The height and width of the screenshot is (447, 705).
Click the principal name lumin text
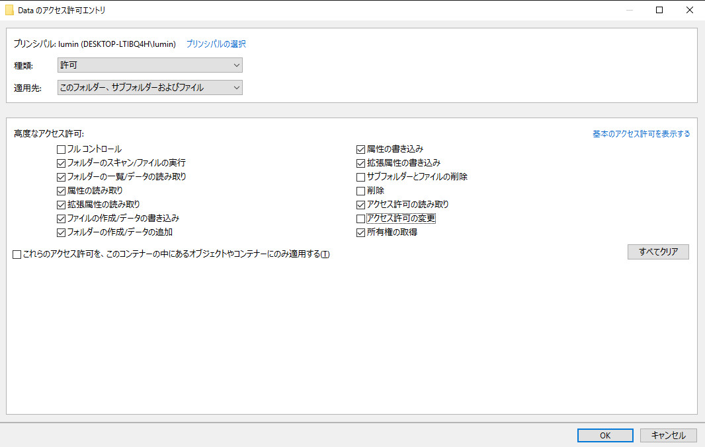pos(117,44)
